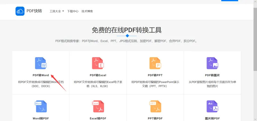257x121 pixels.
Task: Click the blue button at the top right
Action: pos(229,1)
